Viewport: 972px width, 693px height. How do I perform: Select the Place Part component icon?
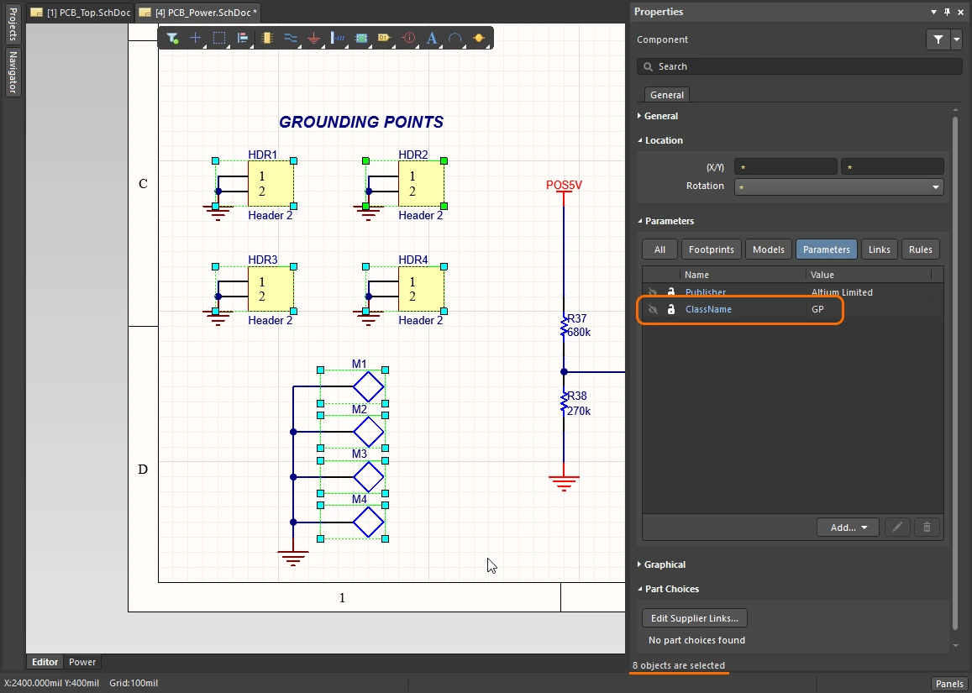coord(267,38)
